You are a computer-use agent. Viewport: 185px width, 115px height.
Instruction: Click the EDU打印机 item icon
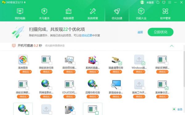coord(69,84)
